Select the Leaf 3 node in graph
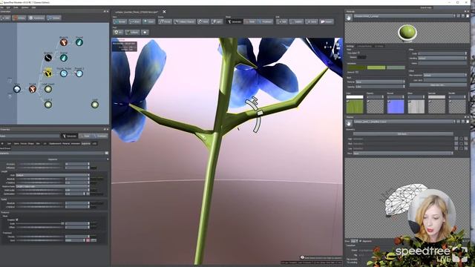Viewport: 475px width, 267px height. click(48, 105)
